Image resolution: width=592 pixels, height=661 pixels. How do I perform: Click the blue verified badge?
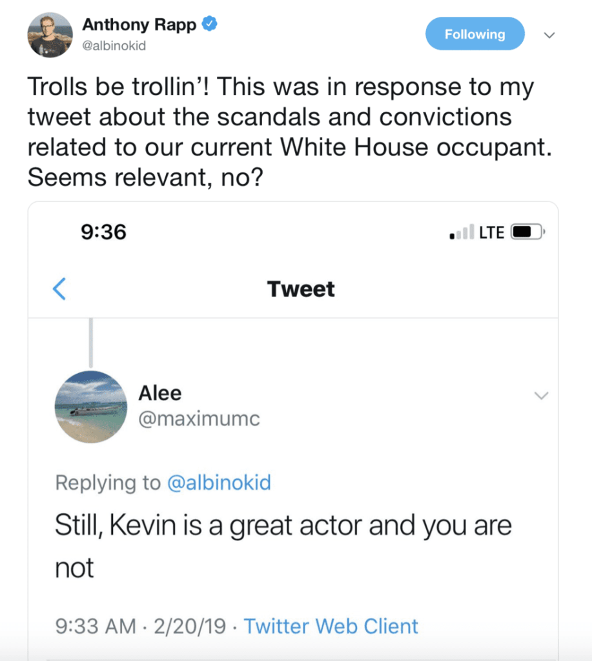click(x=209, y=25)
